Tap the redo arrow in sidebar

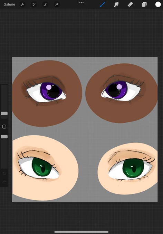pyautogui.click(x=4, y=182)
